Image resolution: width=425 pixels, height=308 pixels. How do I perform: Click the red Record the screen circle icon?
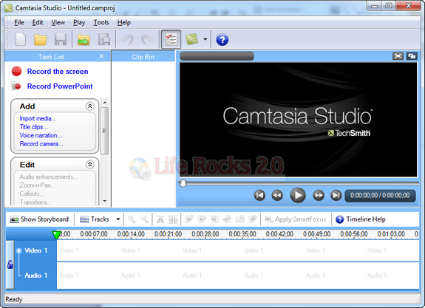[x=16, y=71]
